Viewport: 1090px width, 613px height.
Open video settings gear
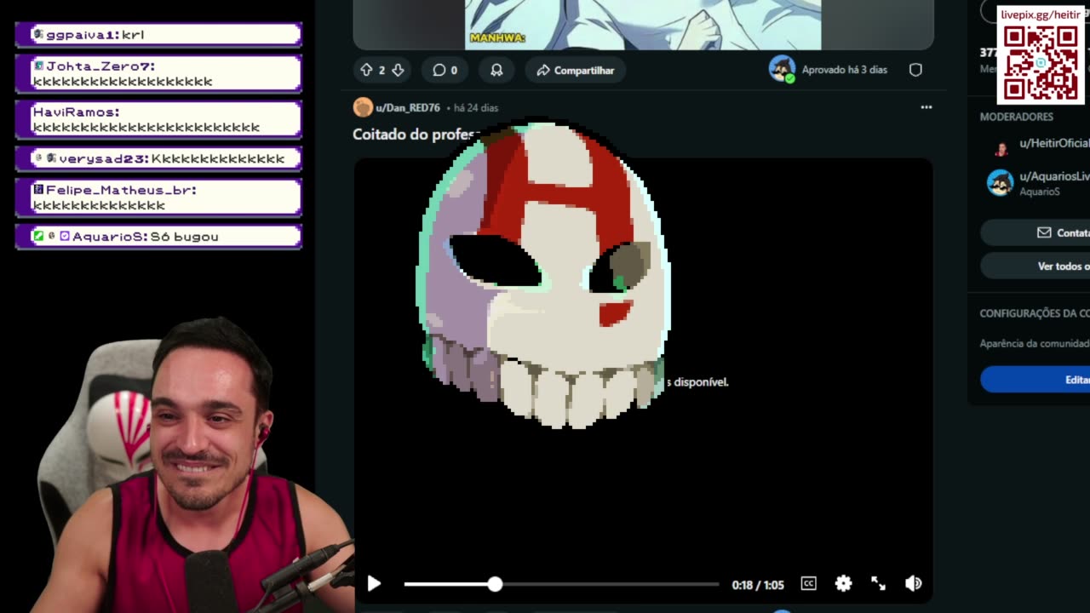point(843,583)
